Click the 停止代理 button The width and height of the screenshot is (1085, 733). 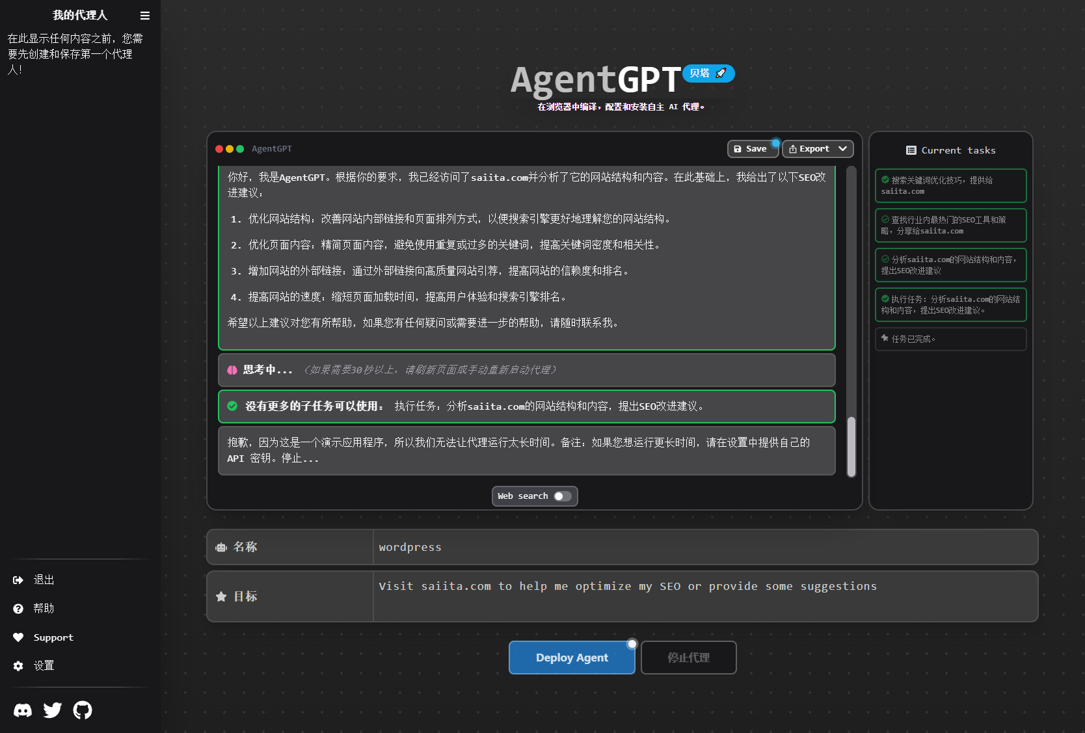(688, 658)
